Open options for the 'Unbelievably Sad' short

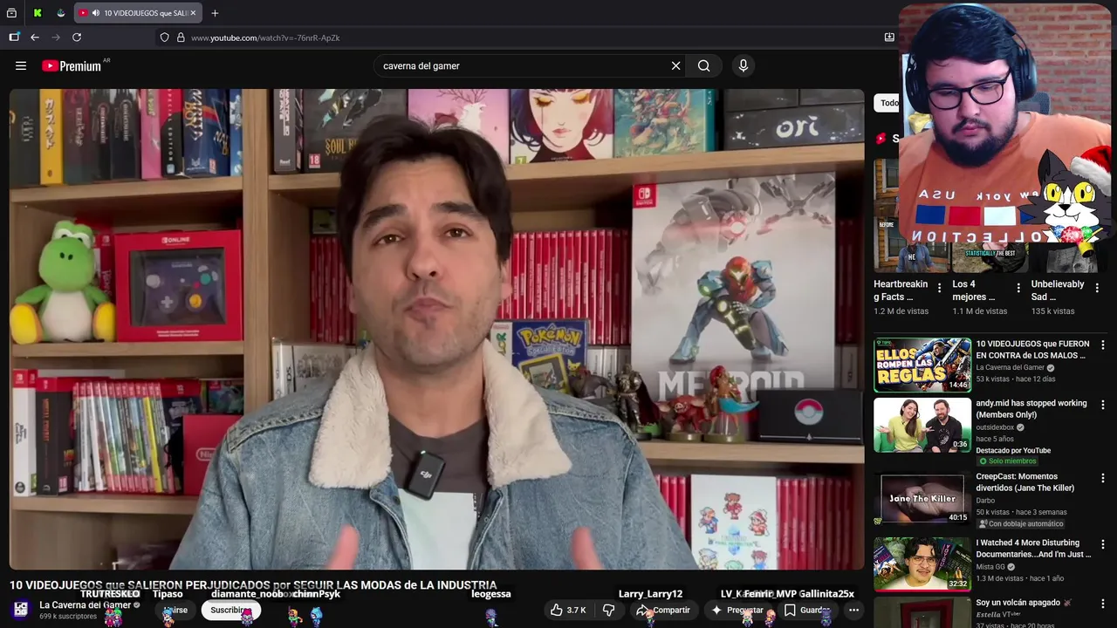coord(1097,288)
